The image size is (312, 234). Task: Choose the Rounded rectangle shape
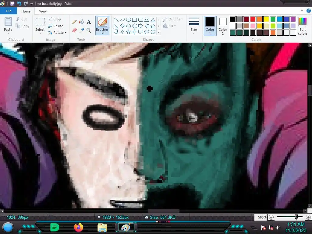[x=141, y=20]
